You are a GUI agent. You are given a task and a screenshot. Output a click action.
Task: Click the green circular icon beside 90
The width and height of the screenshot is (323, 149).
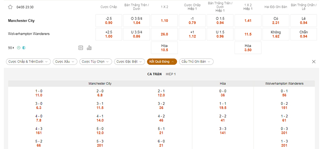click(19, 48)
